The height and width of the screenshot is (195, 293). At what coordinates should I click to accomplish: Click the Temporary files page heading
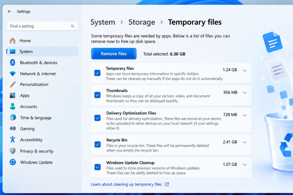coord(195,22)
